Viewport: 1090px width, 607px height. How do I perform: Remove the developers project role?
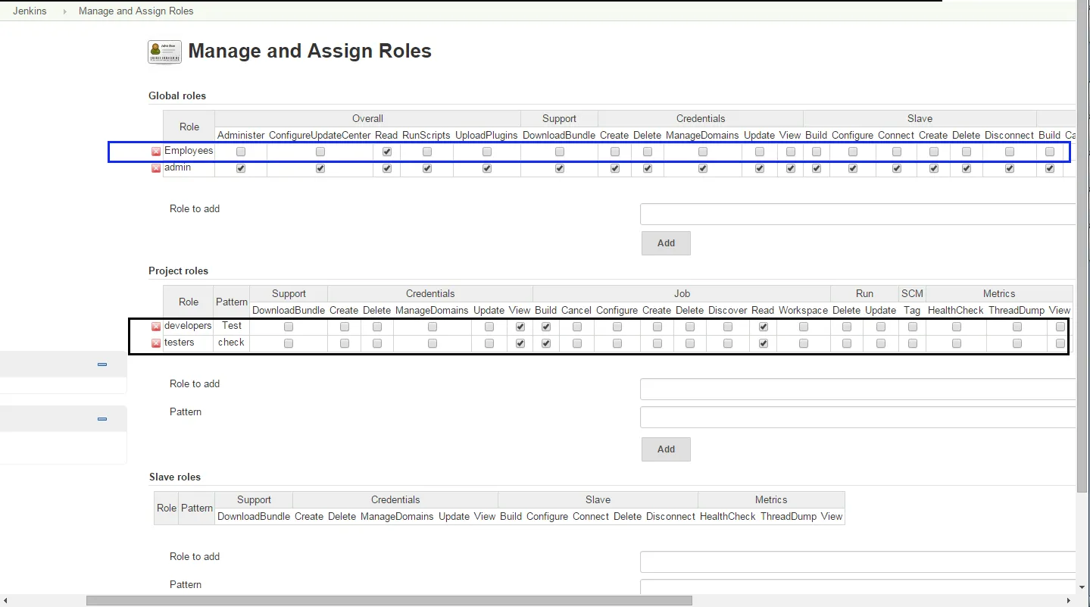coord(156,327)
